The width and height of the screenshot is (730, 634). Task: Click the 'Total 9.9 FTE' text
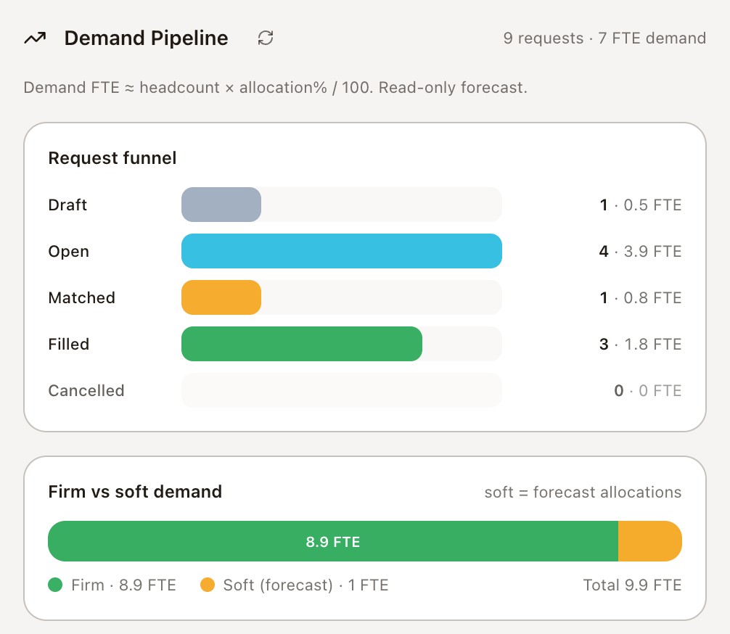632,585
